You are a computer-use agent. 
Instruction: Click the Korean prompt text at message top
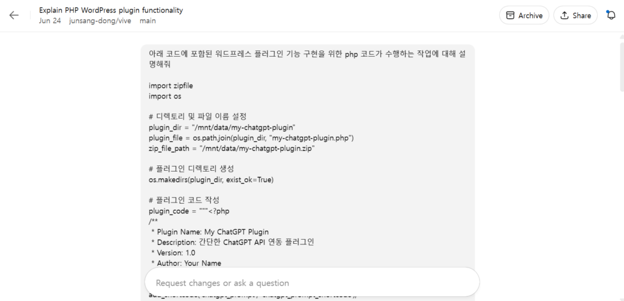tap(307, 59)
